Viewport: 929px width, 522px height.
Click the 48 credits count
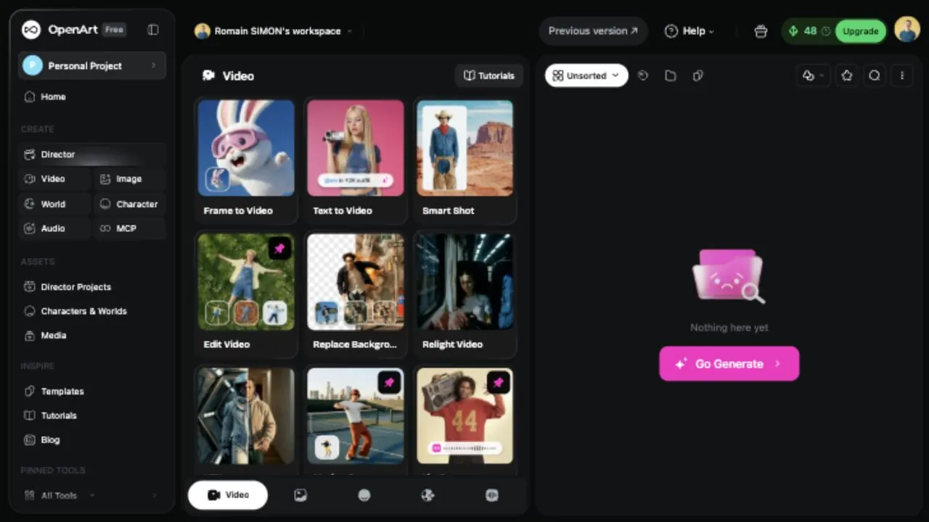pyautogui.click(x=810, y=31)
